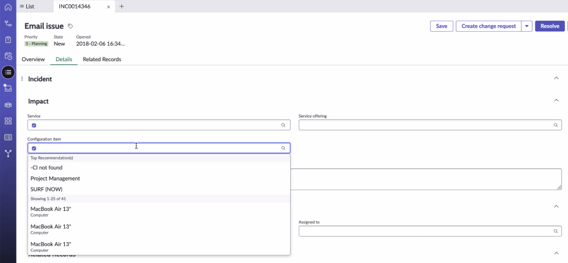Click the search icon in Assigned to field
568x263 pixels.
(555, 231)
